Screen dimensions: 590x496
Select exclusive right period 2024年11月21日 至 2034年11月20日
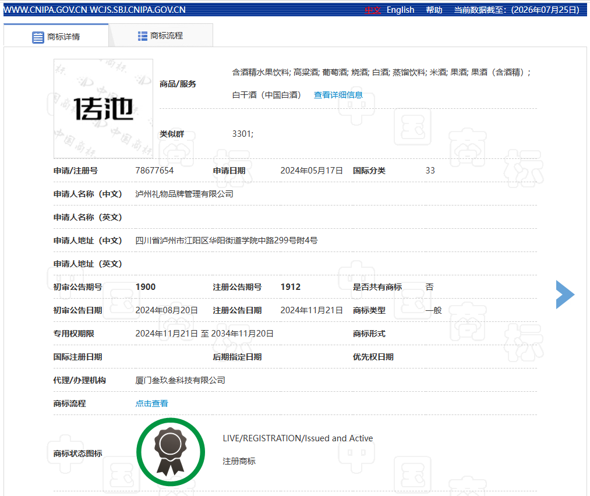coord(204,334)
